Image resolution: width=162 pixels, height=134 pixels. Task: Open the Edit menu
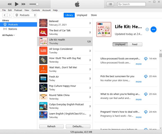[10, 10]
